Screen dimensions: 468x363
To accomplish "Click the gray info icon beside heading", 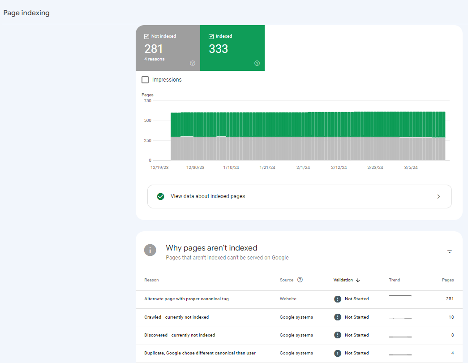I will (150, 250).
